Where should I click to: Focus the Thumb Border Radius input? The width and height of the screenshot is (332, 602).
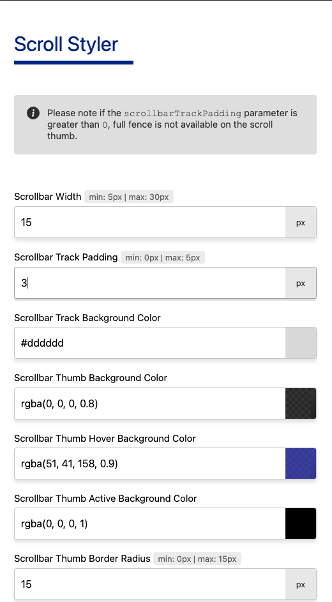[x=150, y=584]
